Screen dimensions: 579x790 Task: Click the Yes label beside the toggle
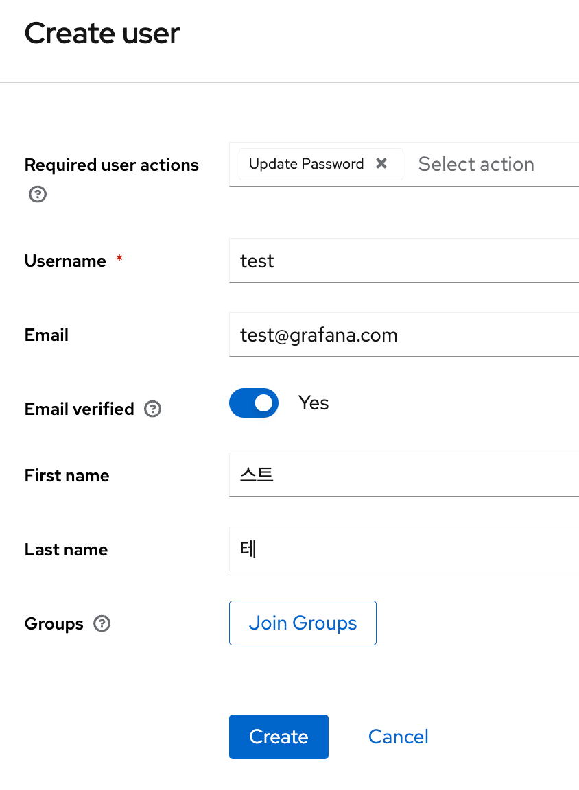[x=314, y=403]
